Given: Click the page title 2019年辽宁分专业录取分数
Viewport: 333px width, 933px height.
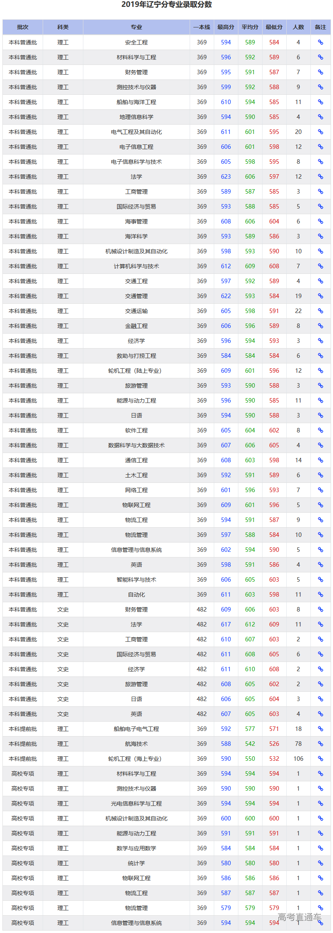Looking at the screenshot, I should point(166,5).
